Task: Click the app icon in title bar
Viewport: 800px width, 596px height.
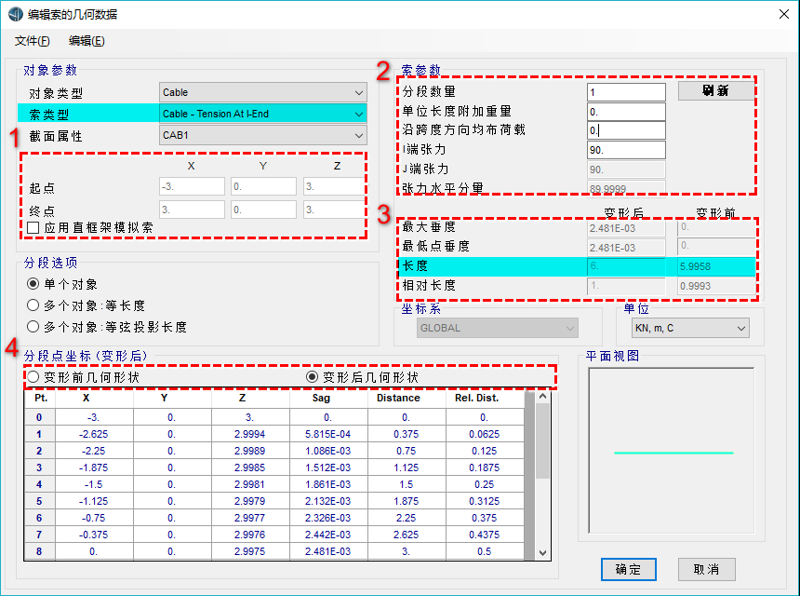Action: [14, 14]
